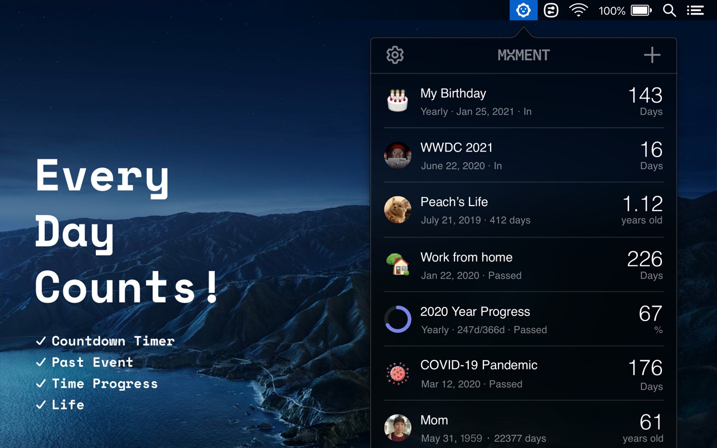The image size is (717, 448).
Task: Click the 176 days passed value
Action: point(646,368)
